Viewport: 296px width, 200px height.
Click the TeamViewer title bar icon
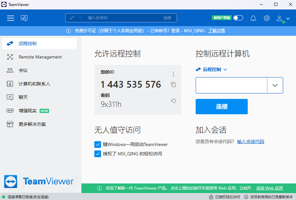(x=4, y=4)
